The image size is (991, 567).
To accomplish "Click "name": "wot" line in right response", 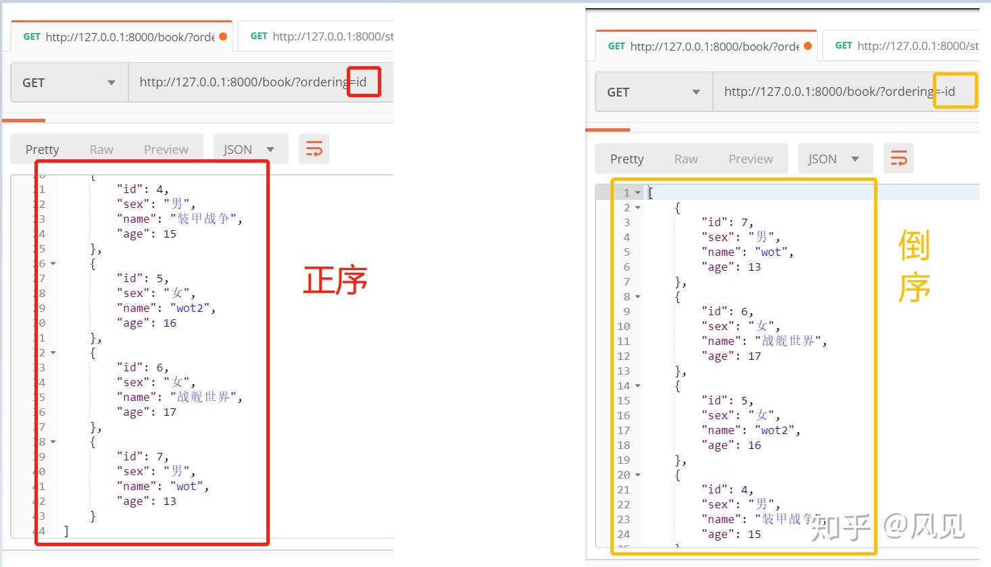I will 748,252.
